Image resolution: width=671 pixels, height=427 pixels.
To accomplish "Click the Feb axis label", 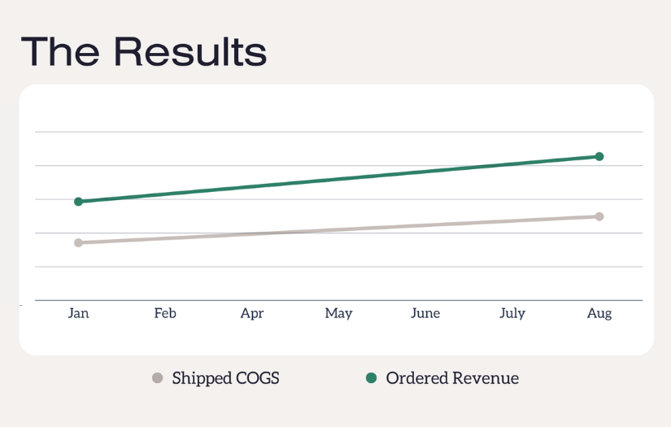I will click(165, 313).
